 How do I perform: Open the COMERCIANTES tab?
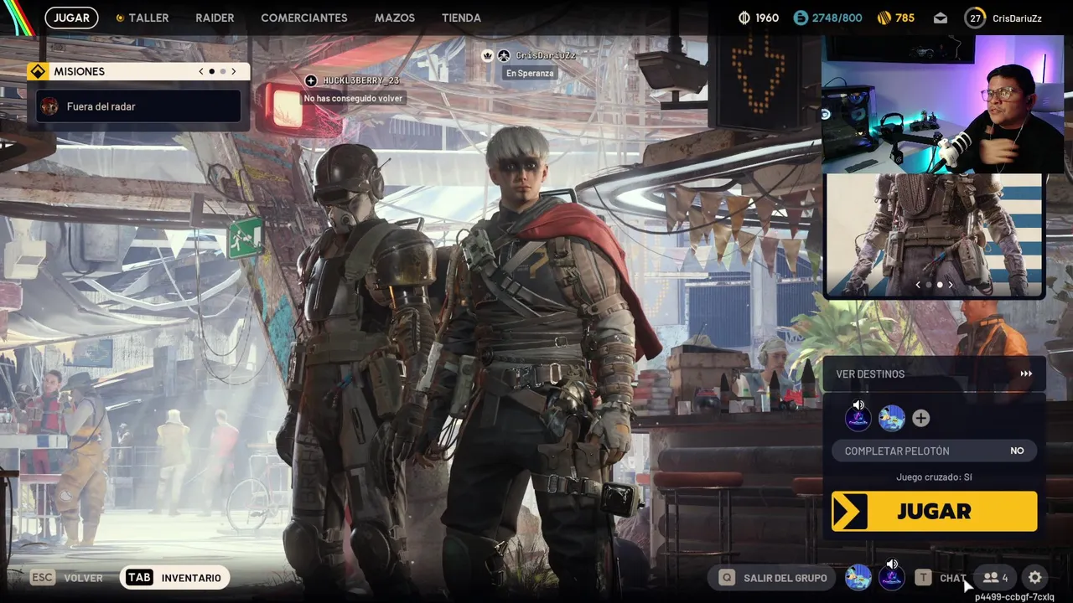pyautogui.click(x=304, y=18)
